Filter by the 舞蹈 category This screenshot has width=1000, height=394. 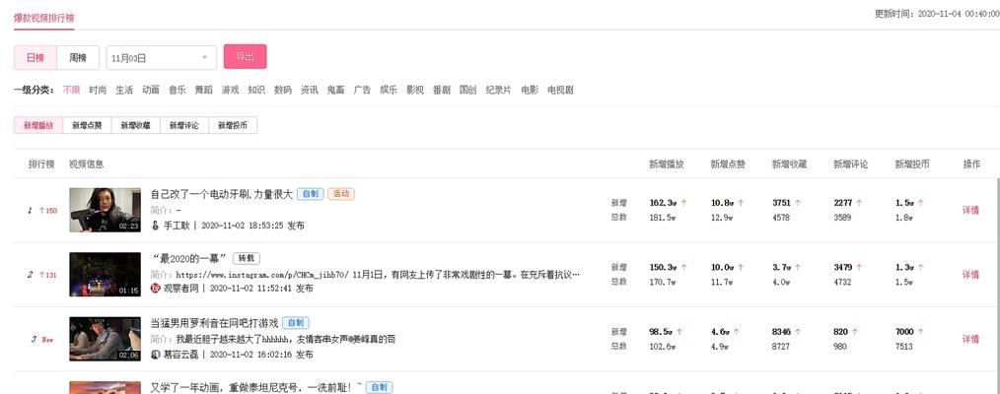click(203, 91)
